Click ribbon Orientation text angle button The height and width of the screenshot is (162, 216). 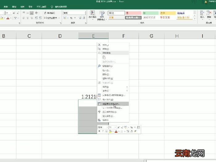tap(36, 13)
